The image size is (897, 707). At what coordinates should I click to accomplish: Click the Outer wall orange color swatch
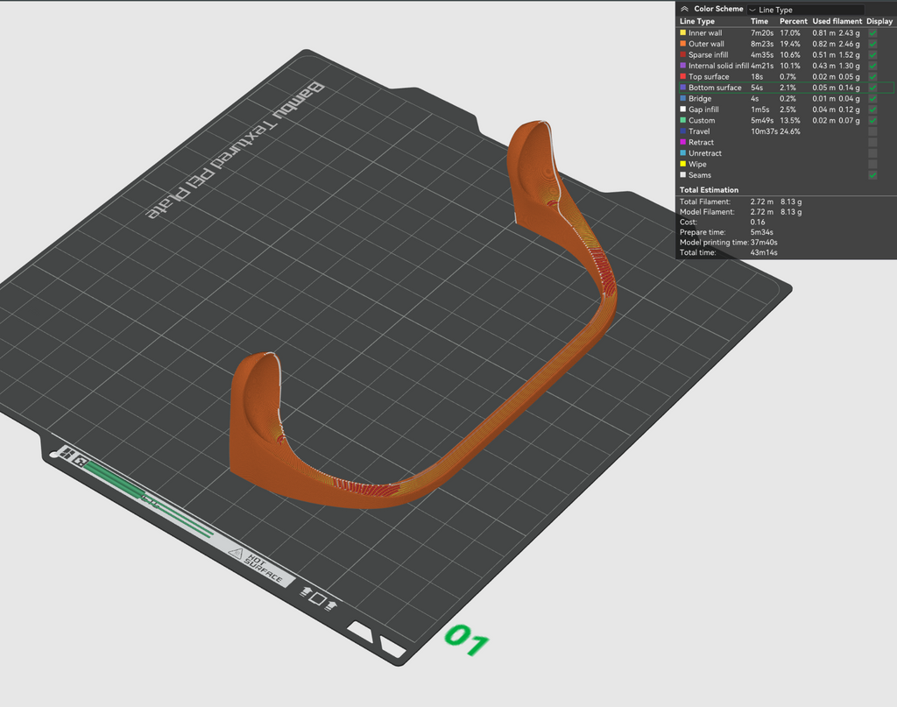click(x=682, y=44)
